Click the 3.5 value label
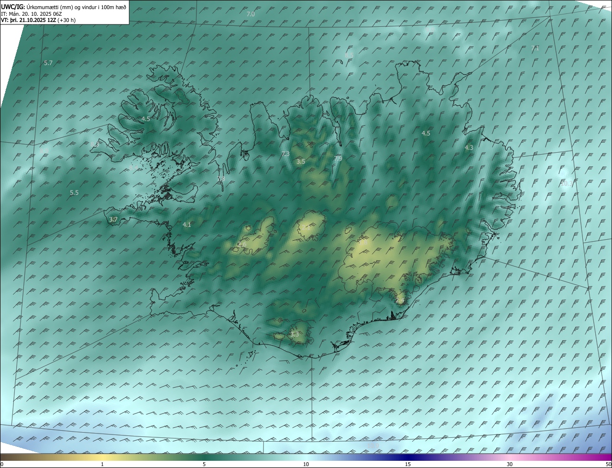 point(301,162)
